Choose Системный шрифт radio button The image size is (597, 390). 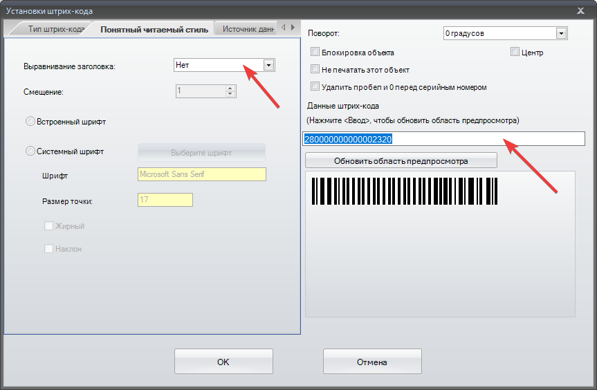30,151
